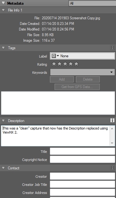Open the All metadata filter dropdown
The image size is (116, 198).
(x=92, y=3)
